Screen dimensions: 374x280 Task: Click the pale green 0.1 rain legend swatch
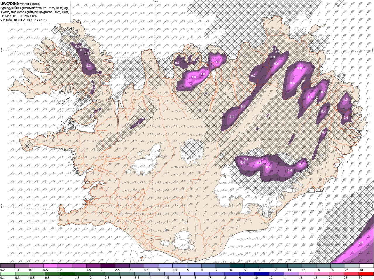click(8, 274)
